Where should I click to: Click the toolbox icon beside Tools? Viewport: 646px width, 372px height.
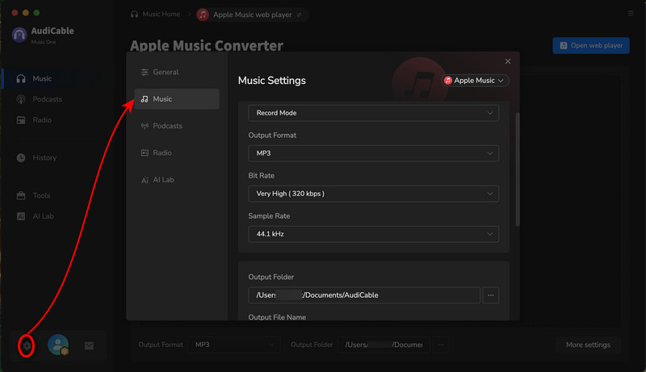21,195
